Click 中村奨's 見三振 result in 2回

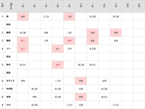coord(34,89)
